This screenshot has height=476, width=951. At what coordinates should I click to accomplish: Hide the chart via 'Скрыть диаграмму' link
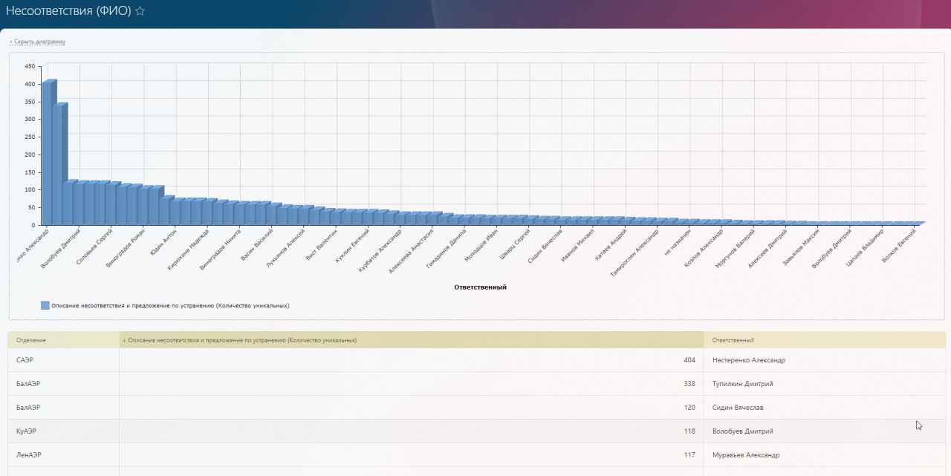[x=39, y=42]
